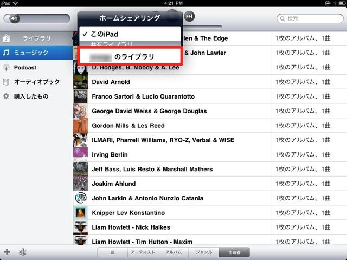
Task: Click the audiobook icon in sidebar
Action: (x=6, y=82)
